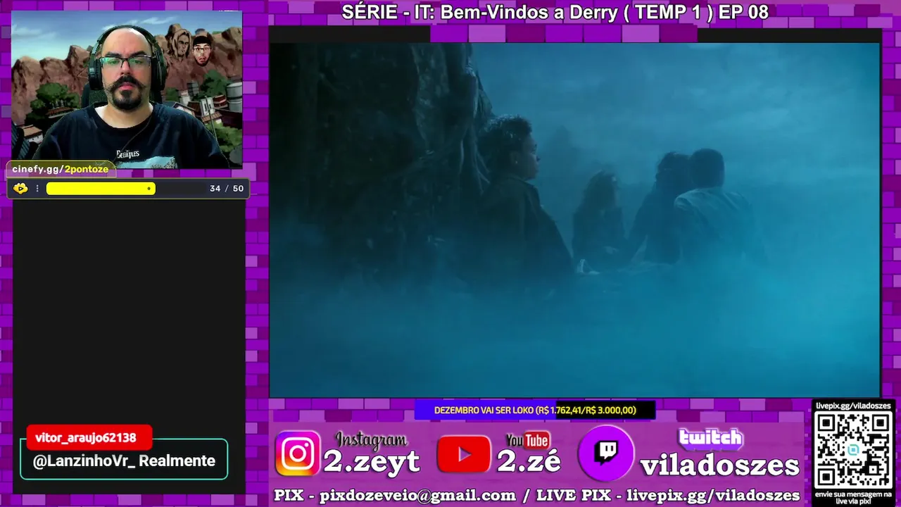Click the red YouTube play icon
The width and height of the screenshot is (901, 507).
pyautogui.click(x=463, y=454)
